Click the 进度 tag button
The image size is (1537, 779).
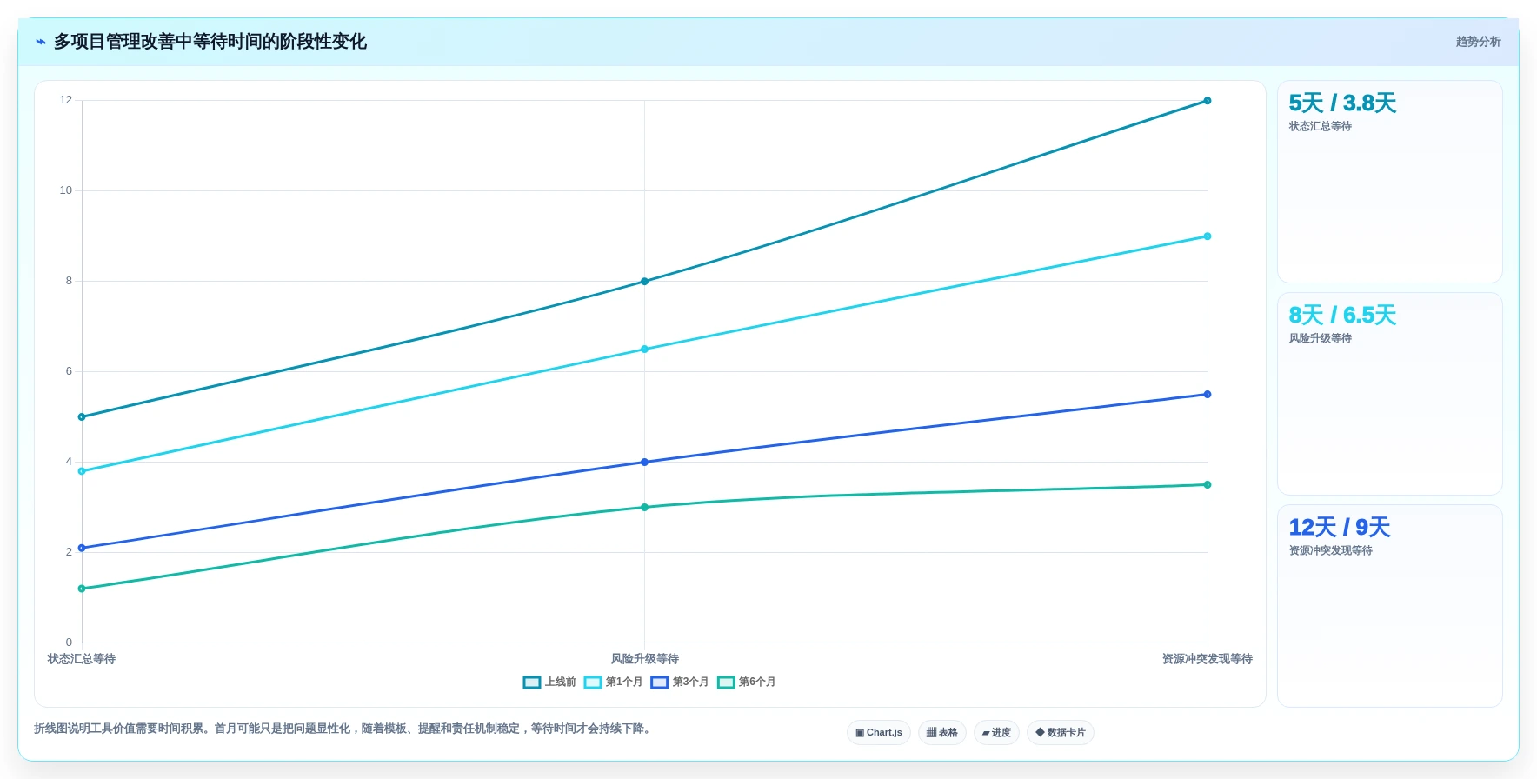[x=996, y=733]
